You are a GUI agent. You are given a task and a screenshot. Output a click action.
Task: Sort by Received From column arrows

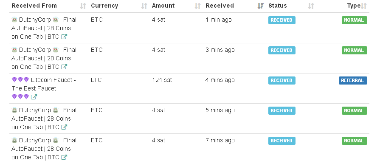[x=83, y=6]
